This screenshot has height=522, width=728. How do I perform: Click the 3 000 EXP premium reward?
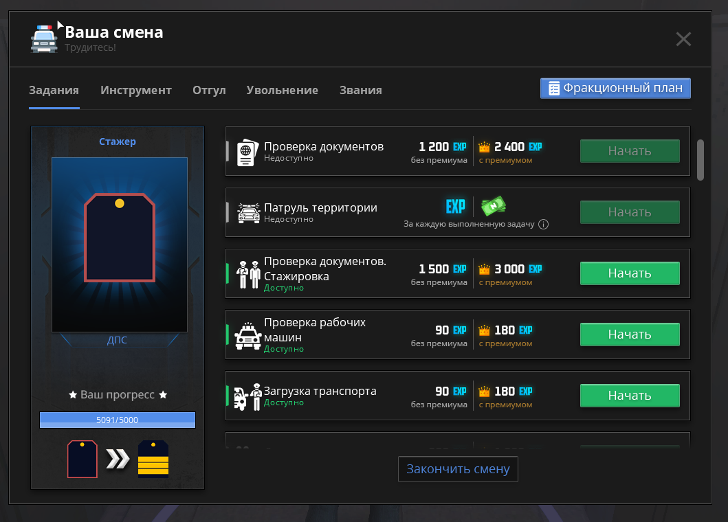[x=518, y=269]
